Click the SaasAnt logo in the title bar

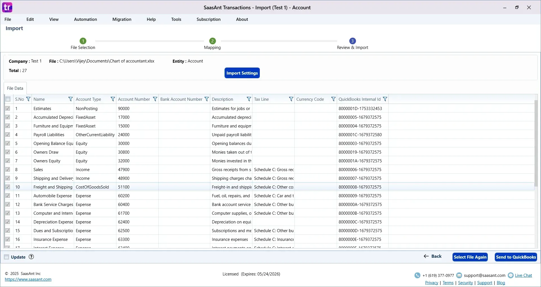[7, 7]
